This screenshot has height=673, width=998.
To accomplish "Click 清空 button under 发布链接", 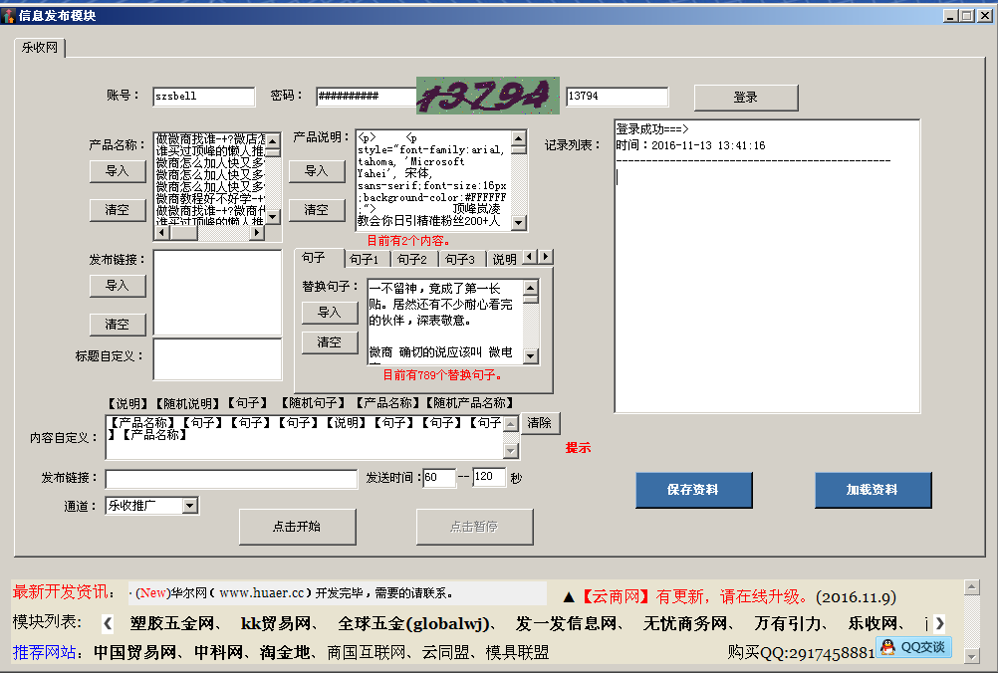I will pos(118,325).
